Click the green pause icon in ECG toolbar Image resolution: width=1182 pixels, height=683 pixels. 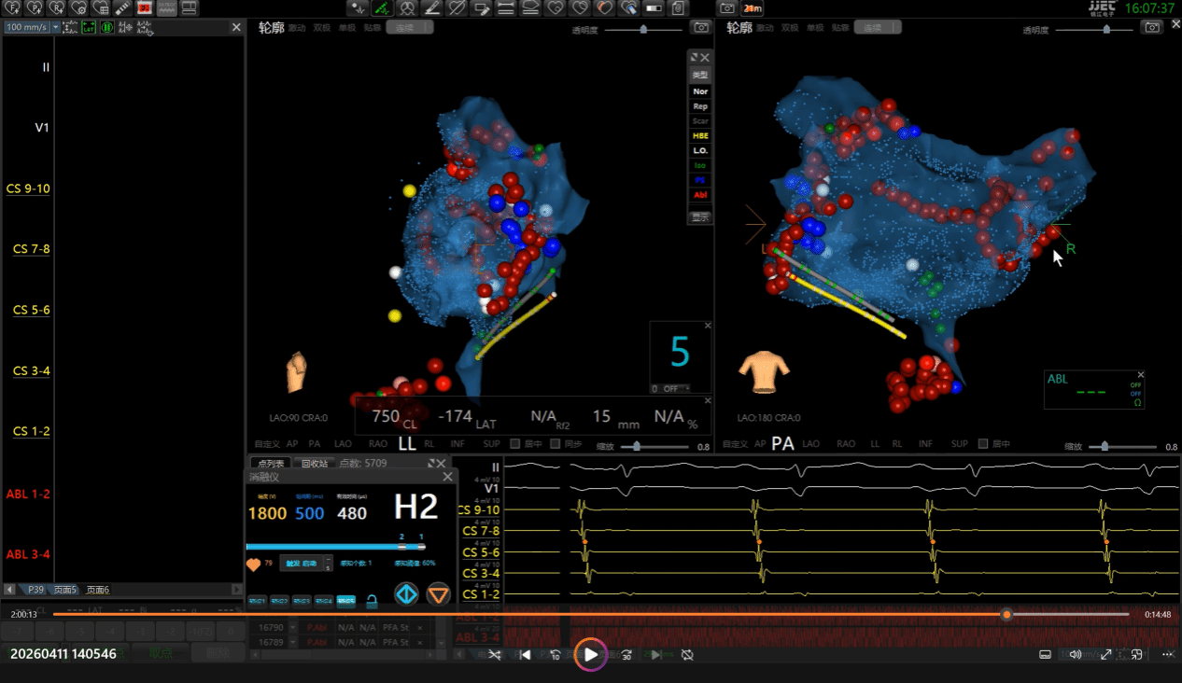(x=107, y=28)
